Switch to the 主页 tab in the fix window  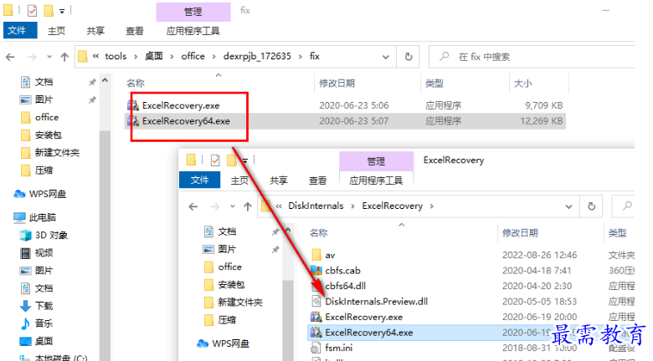(56, 31)
